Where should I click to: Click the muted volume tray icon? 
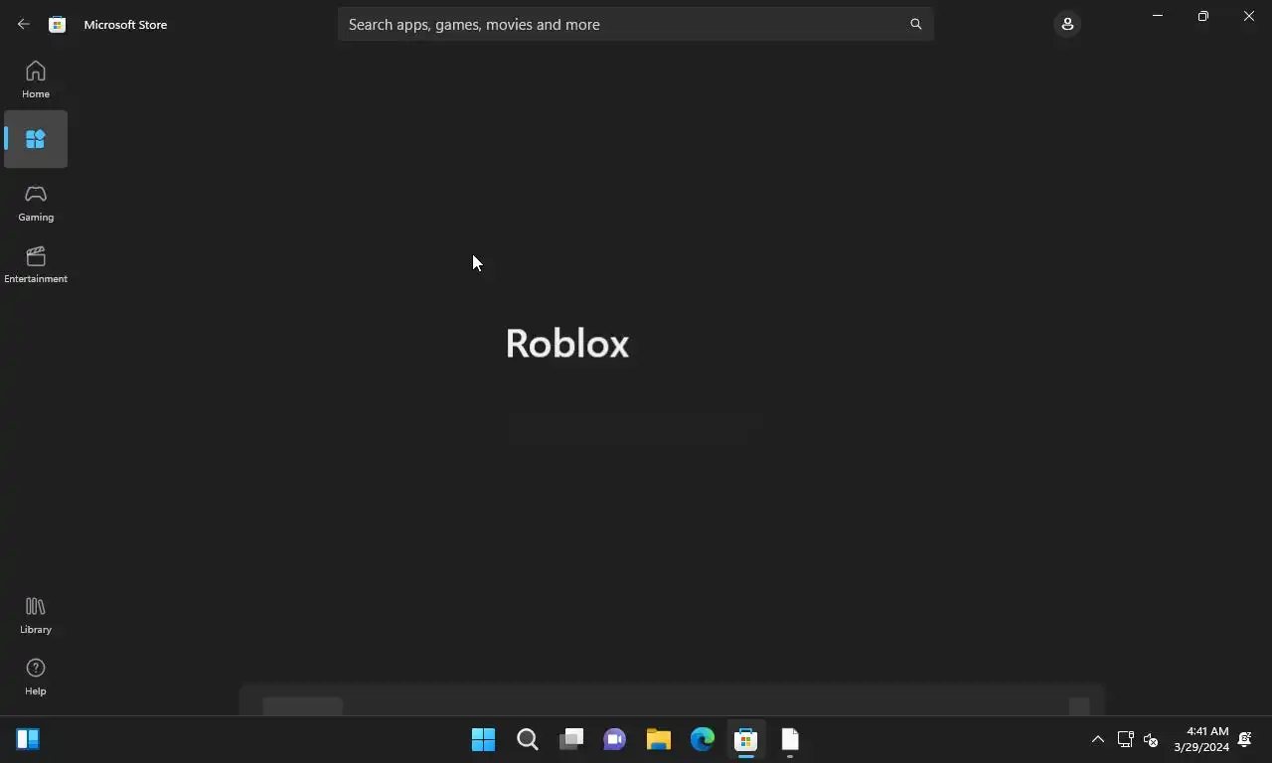point(1151,739)
